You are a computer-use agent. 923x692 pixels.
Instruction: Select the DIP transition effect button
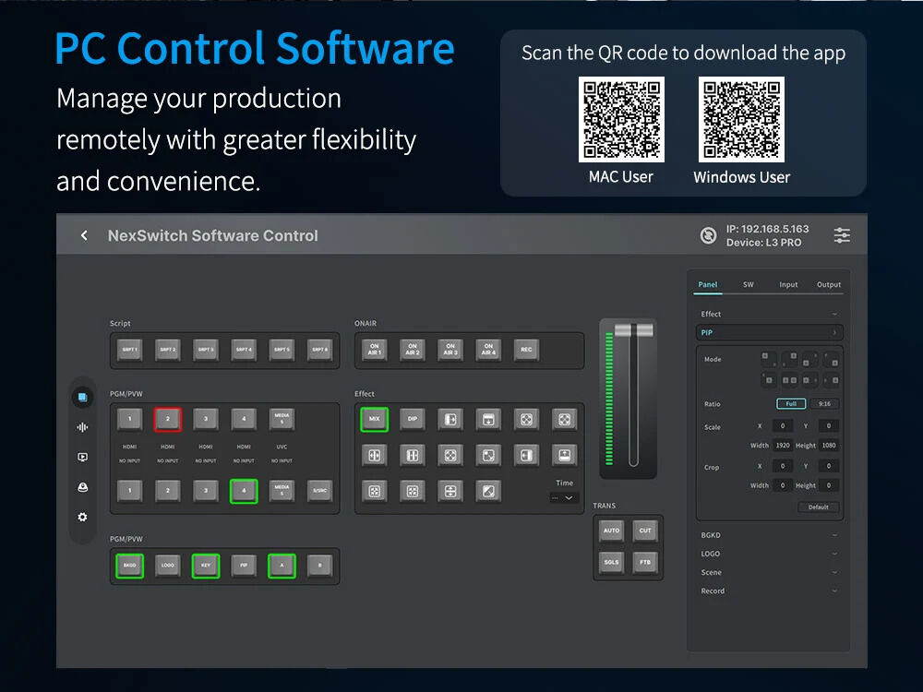tap(412, 419)
